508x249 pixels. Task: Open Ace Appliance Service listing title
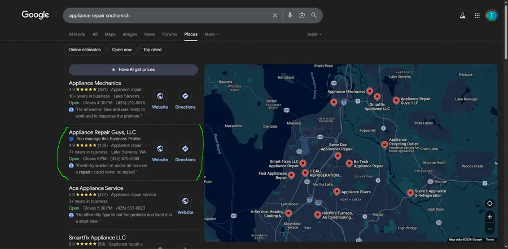click(96, 188)
